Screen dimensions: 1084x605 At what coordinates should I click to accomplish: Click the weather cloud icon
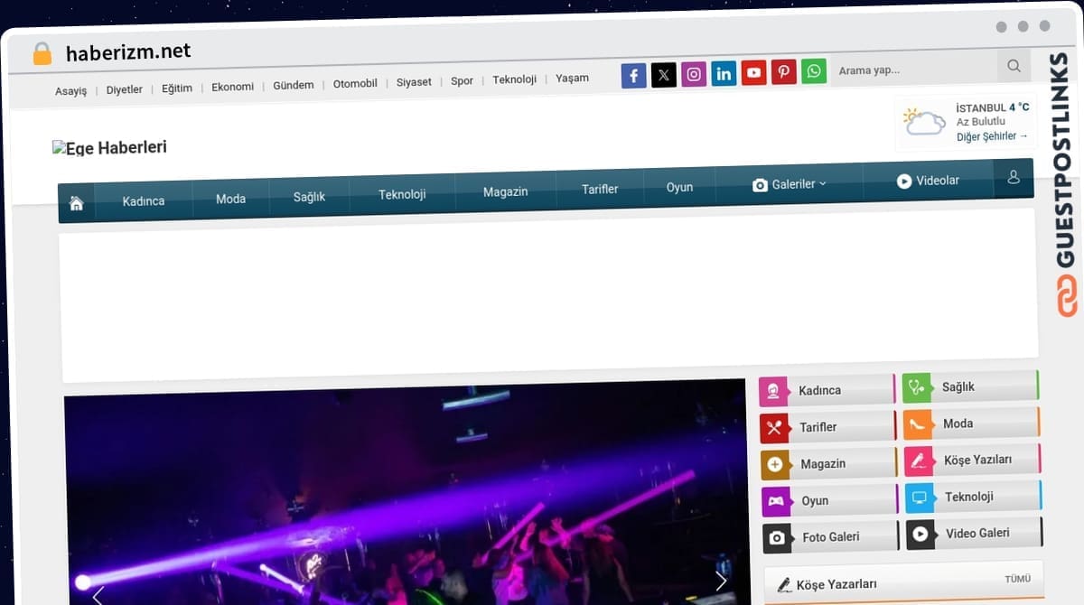[923, 121]
